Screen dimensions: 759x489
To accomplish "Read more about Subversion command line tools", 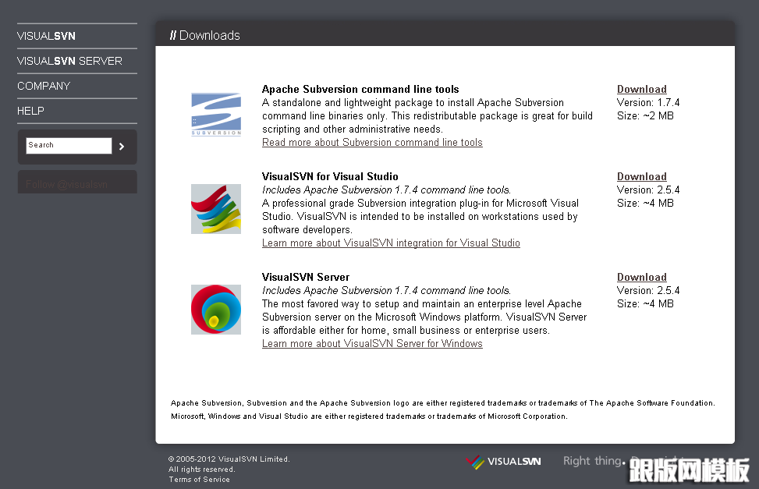I will pos(372,143).
